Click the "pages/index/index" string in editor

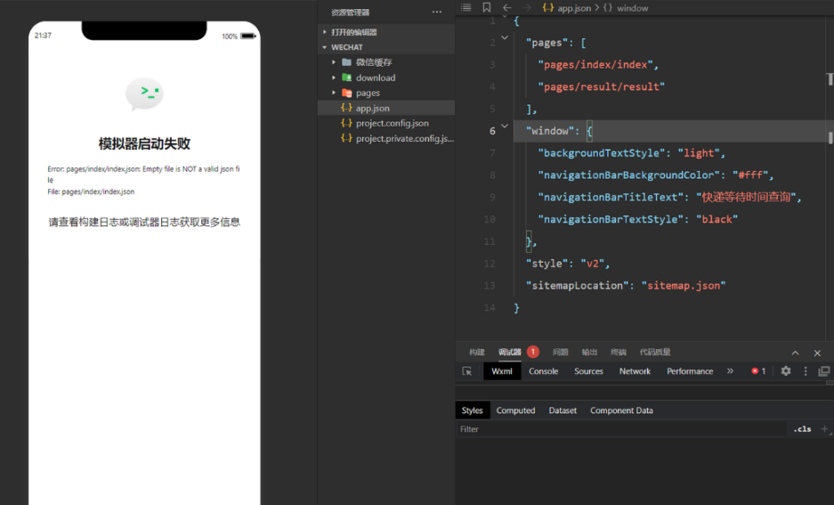point(595,64)
